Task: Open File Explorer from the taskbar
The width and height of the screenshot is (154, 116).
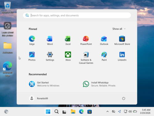Action: point(73,112)
